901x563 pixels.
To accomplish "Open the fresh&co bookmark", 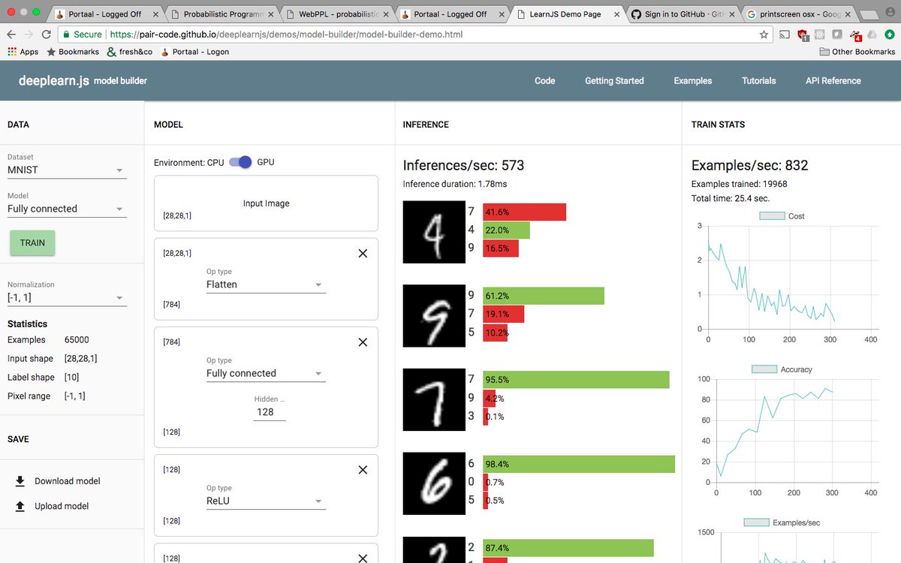I will (130, 52).
